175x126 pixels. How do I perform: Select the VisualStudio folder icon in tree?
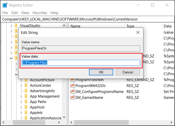(16, 25)
